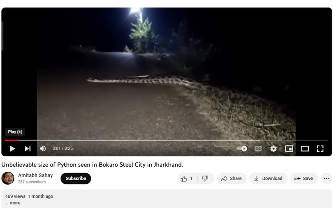
Task: Download the video
Action: pos(268,178)
